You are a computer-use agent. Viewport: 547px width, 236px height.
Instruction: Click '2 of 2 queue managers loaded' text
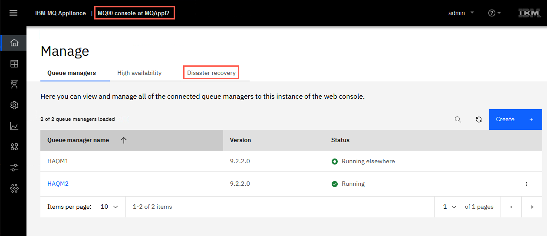(78, 119)
